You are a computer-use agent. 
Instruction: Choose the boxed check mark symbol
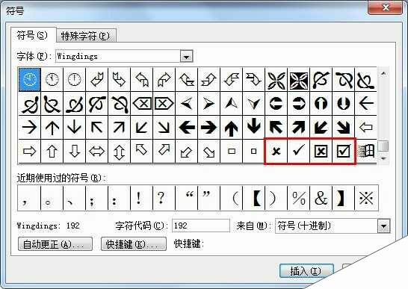[343, 151]
